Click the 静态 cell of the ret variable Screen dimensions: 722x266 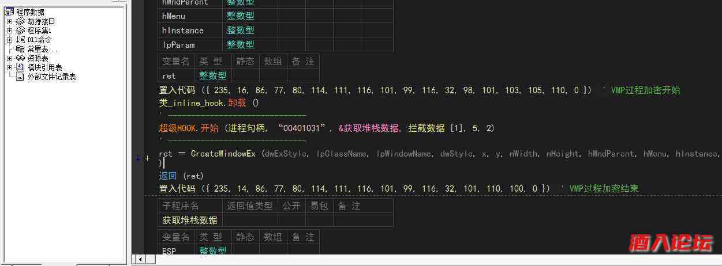245,75
